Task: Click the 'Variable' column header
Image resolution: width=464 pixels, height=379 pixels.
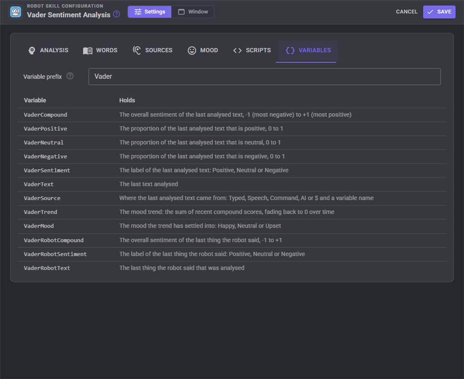Action: coord(35,100)
